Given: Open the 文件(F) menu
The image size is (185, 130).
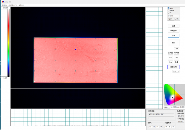Looking at the screenshot, I should 4,5.
